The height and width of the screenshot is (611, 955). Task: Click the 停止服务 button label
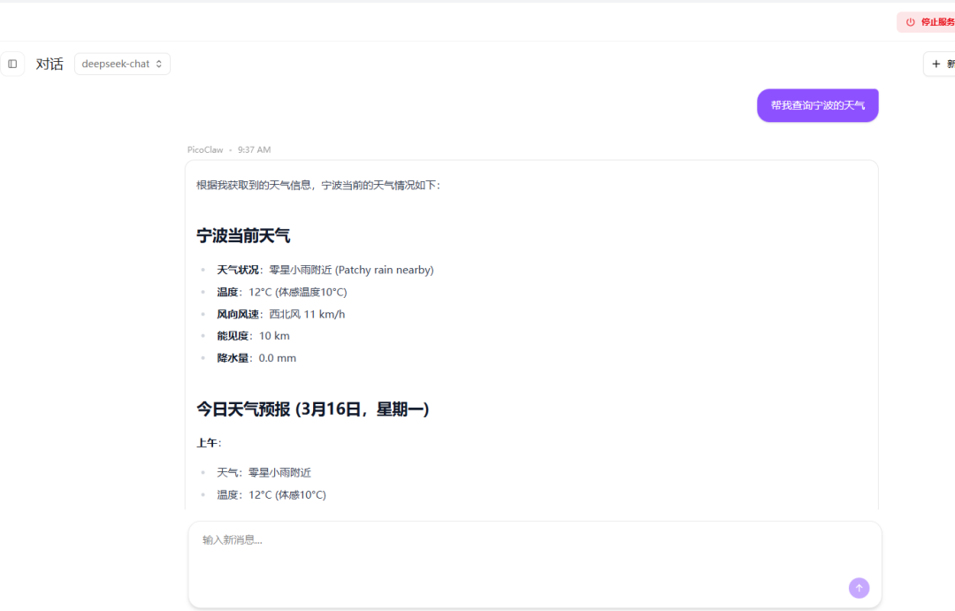click(x=937, y=22)
